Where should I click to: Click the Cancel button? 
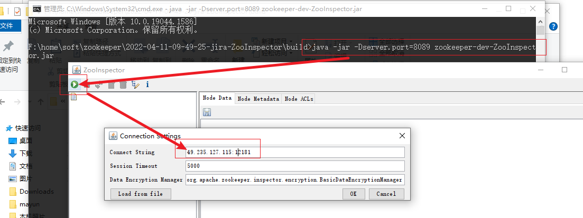coord(386,194)
